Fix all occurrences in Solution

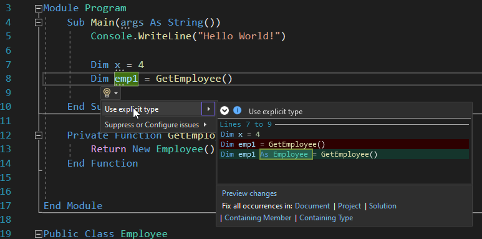(383, 206)
